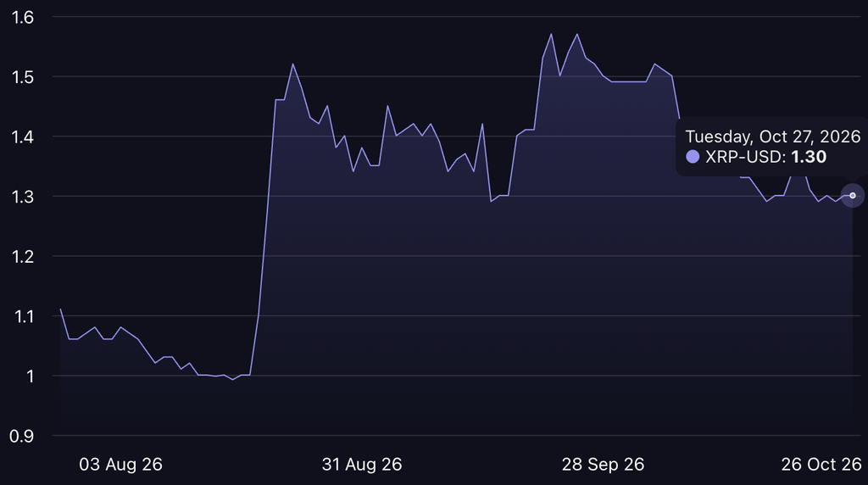
Task: Click the '03 Aug 26' date label
Action: pos(120,464)
